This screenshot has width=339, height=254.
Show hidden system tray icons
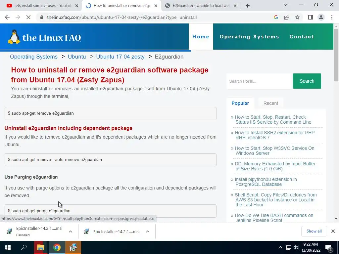click(x=280, y=247)
